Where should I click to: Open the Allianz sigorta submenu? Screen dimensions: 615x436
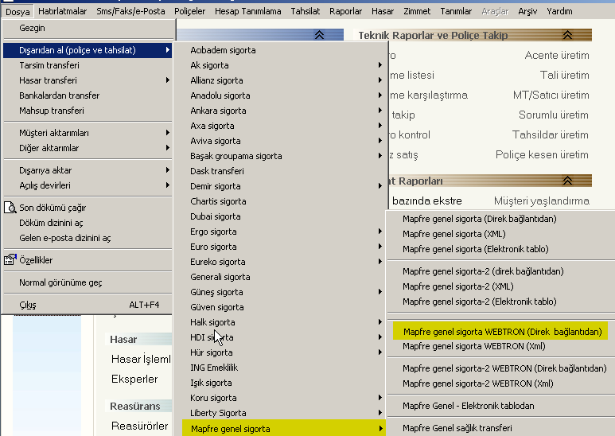point(217,80)
